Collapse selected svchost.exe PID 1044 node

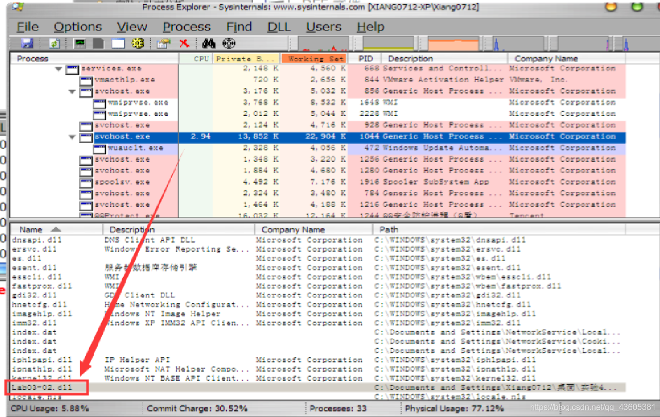(x=72, y=137)
